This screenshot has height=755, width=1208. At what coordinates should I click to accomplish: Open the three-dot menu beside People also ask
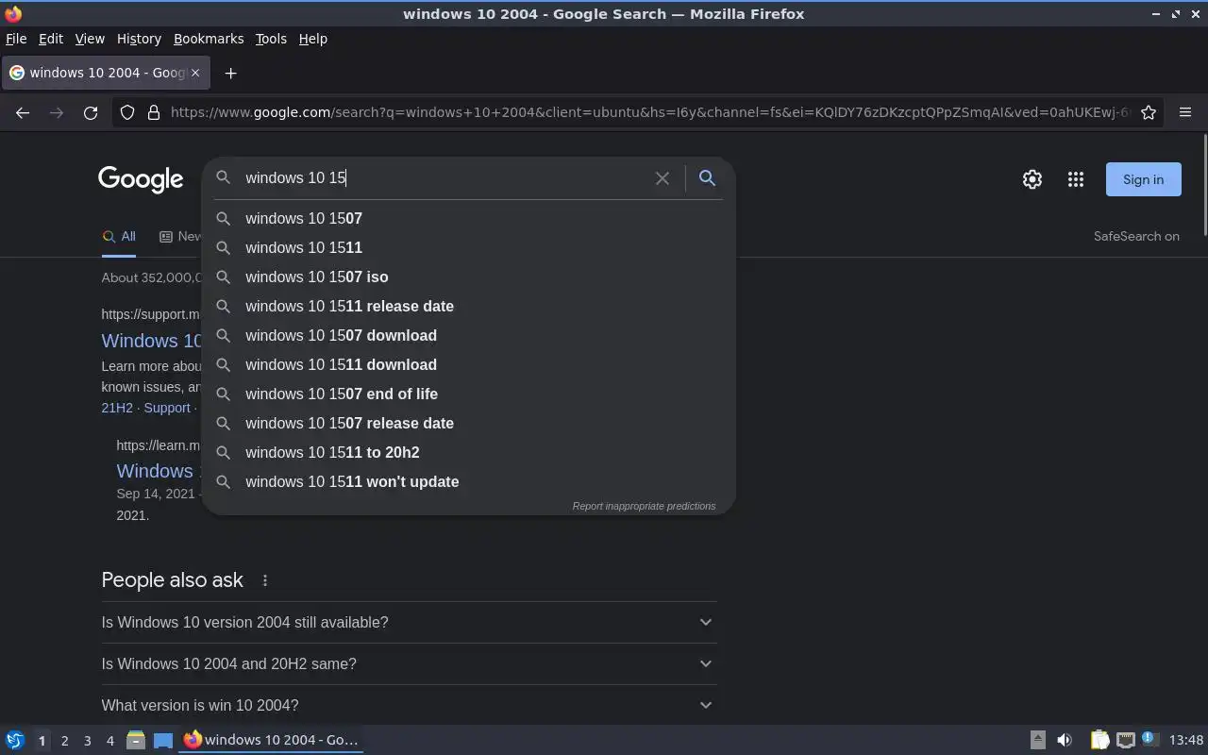coord(265,580)
